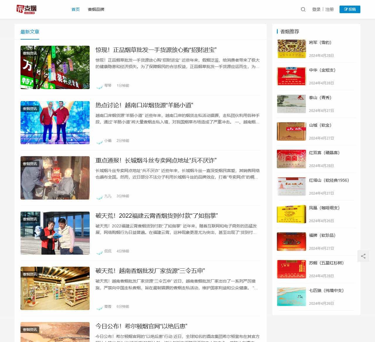Screen dimensions: 375x342
Task: Click author name 琴琴
Action: pyautogui.click(x=108, y=86)
